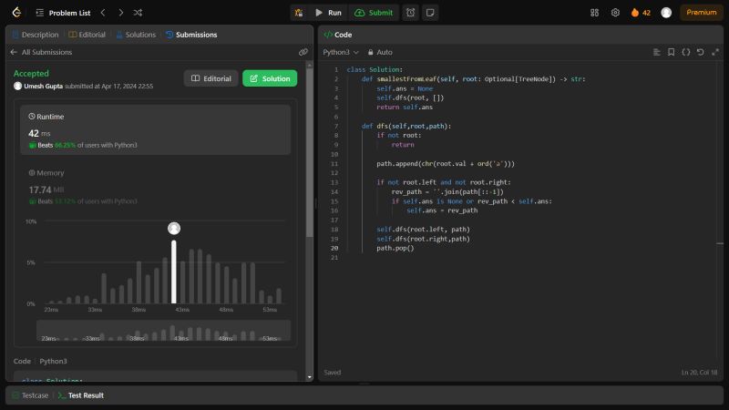
Task: Click the scroll down arrow of left panel
Action: point(310,377)
